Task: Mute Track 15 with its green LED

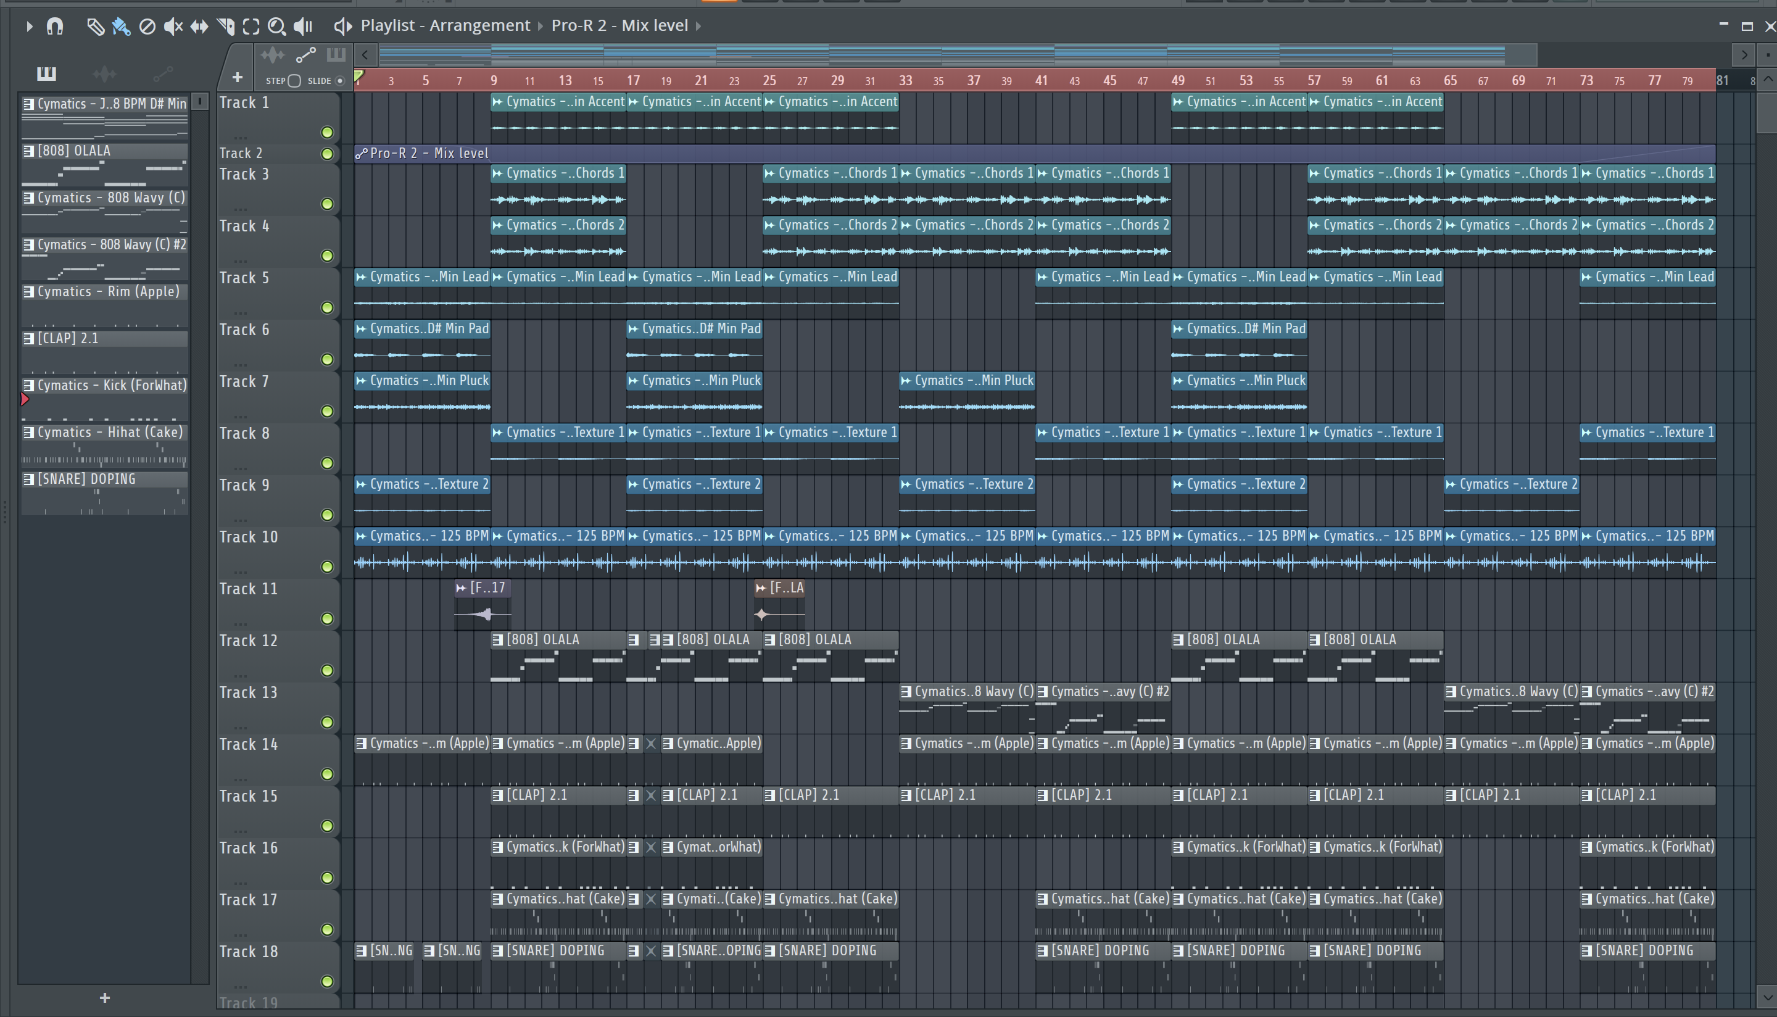Action: click(327, 826)
